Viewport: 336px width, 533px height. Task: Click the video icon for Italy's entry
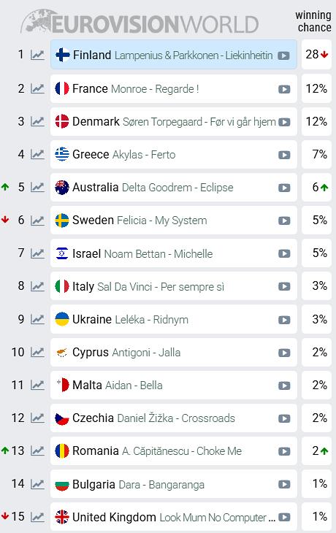click(x=284, y=287)
